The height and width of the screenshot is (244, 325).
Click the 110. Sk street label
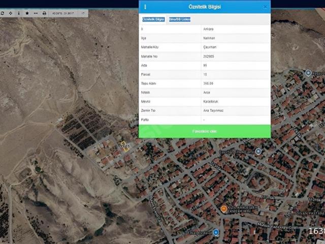197,207
